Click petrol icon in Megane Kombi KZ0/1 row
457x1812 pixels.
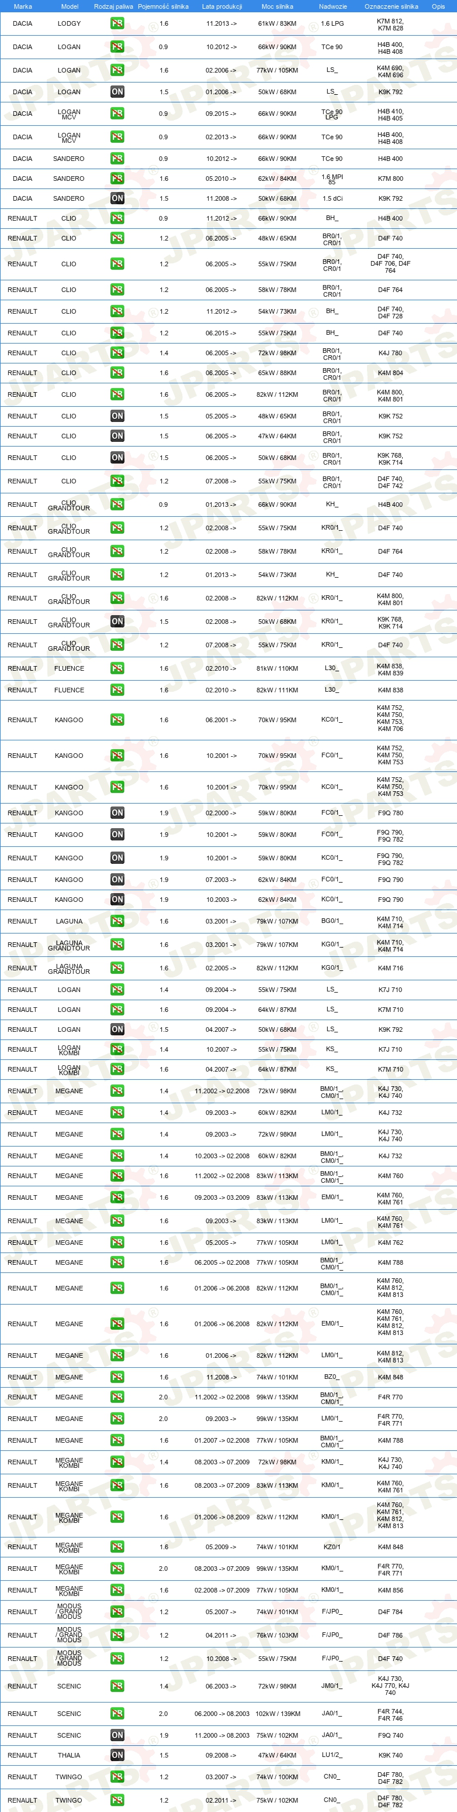click(117, 1547)
